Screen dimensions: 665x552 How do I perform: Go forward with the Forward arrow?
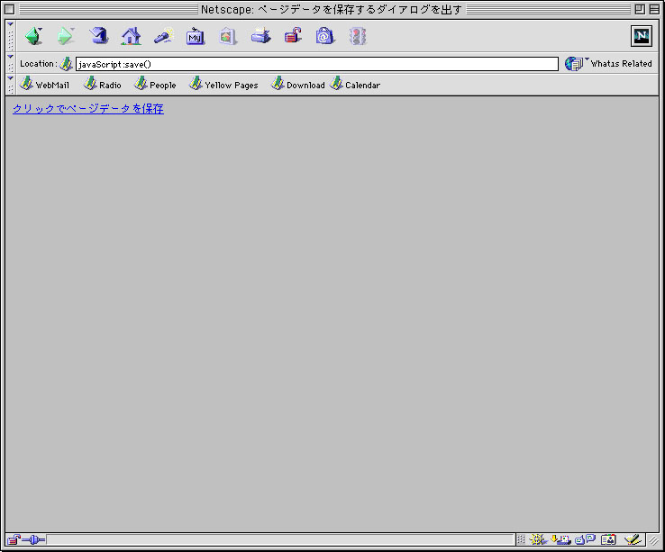pos(65,36)
